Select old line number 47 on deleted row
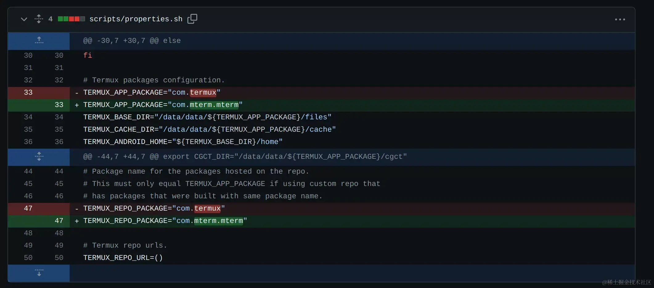 (x=28, y=208)
